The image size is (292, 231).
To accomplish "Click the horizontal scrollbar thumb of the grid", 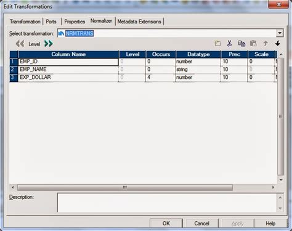I will point(125,187).
